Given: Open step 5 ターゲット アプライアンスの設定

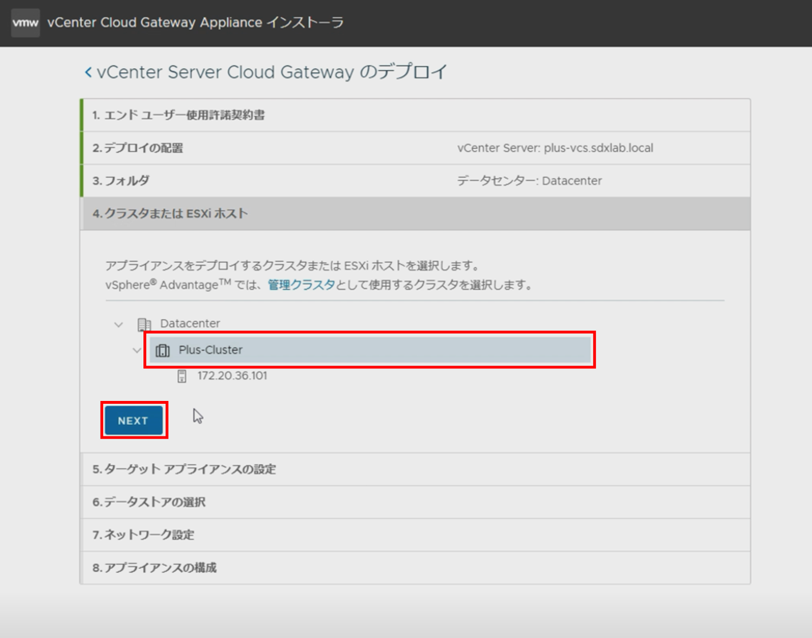Looking at the screenshot, I should tap(415, 470).
